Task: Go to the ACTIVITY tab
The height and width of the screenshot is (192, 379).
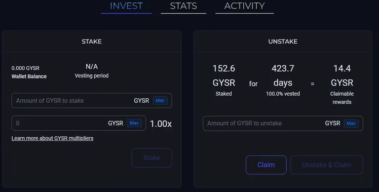Action: click(x=244, y=6)
